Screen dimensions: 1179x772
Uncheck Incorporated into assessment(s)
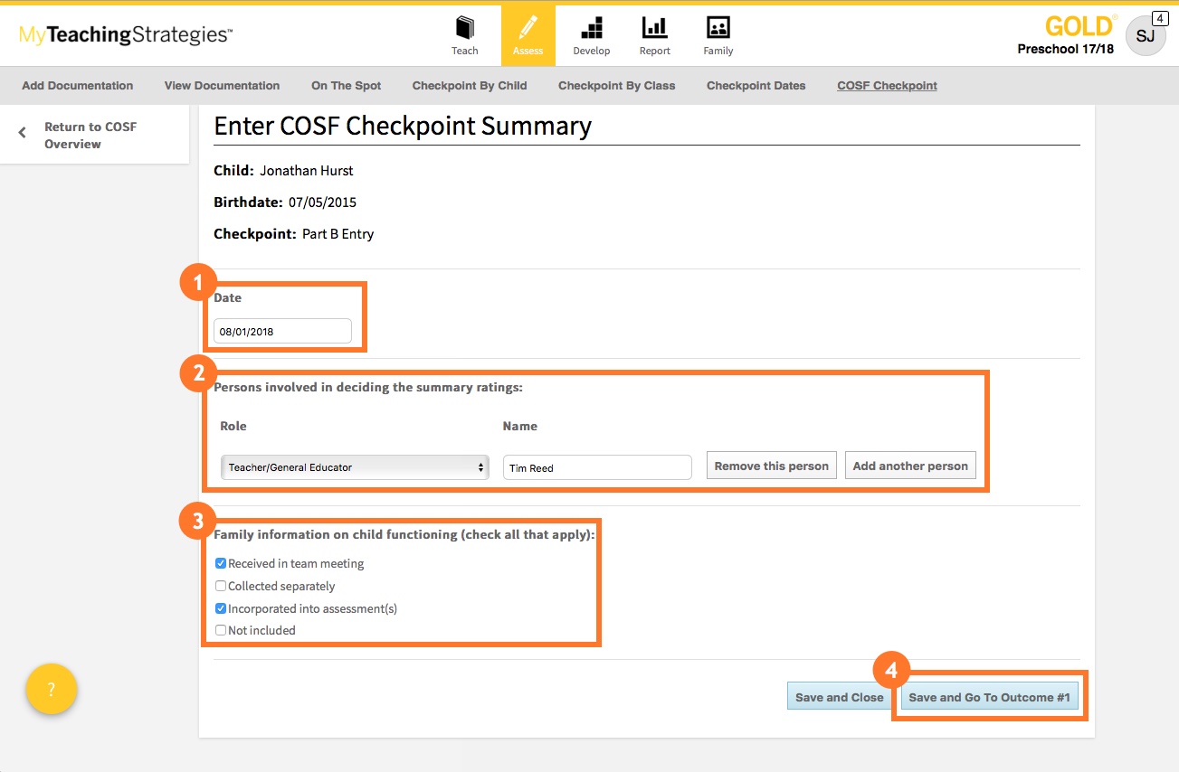[x=221, y=608]
